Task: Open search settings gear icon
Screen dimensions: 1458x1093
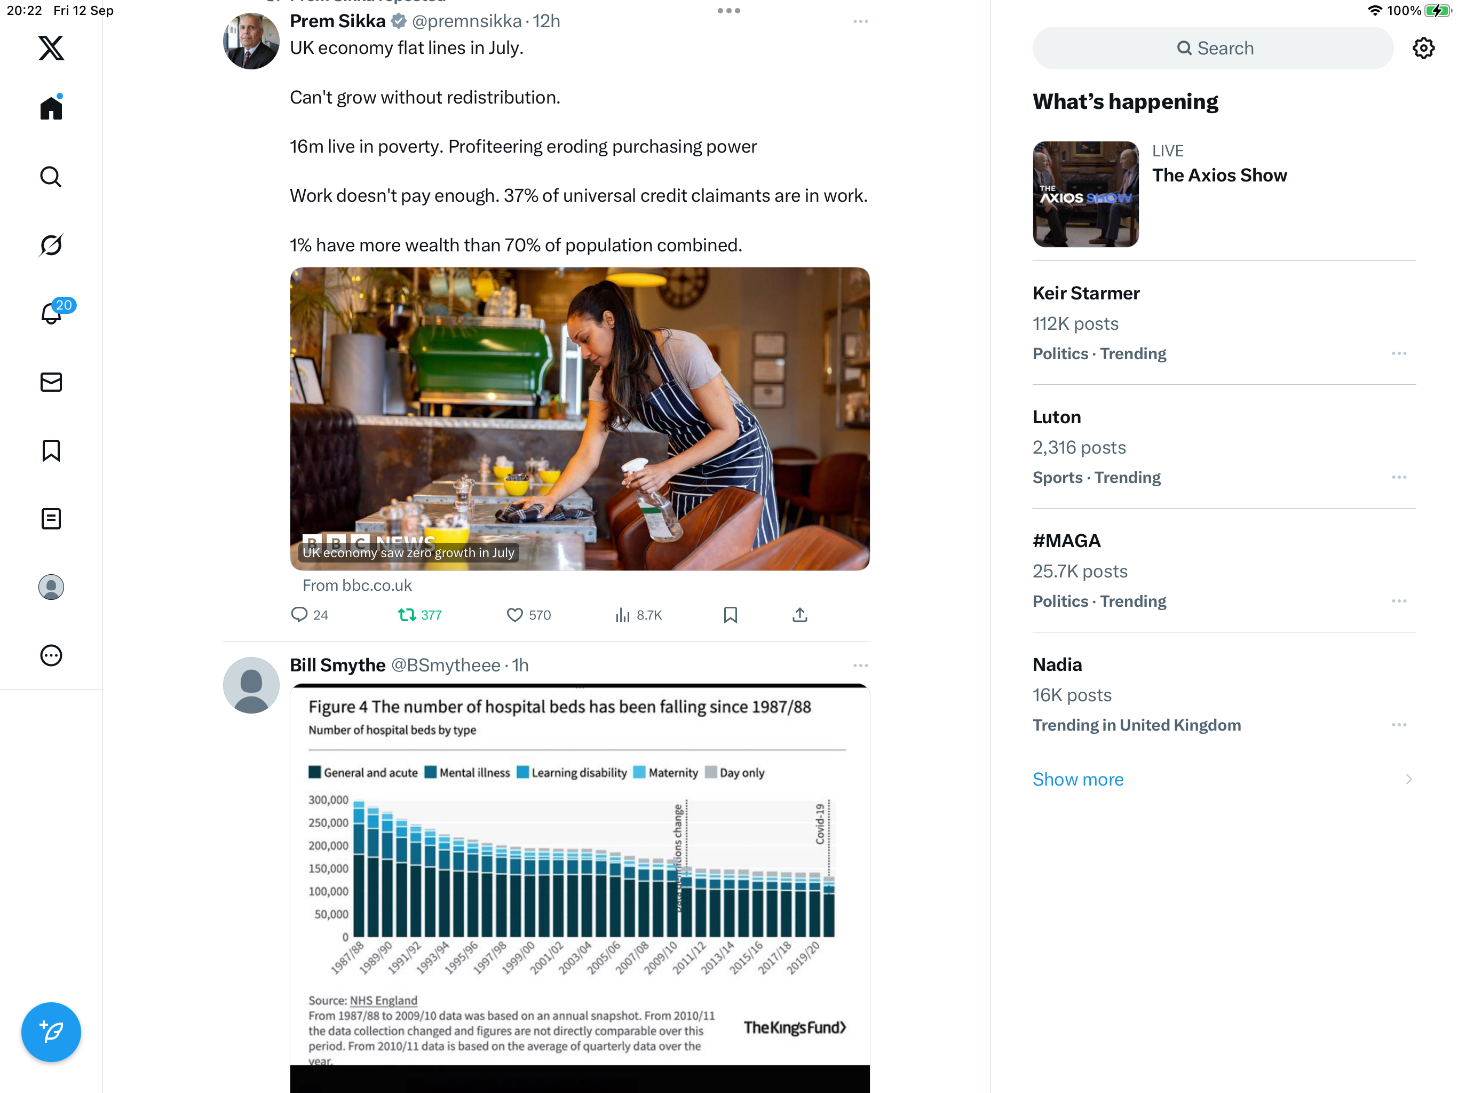Action: 1423,48
